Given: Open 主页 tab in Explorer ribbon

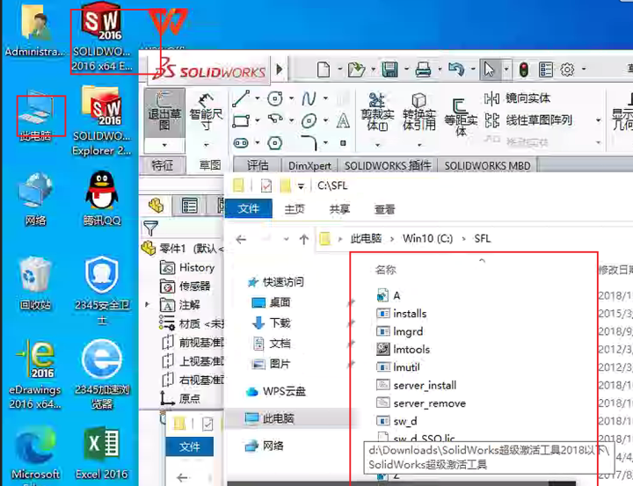Looking at the screenshot, I should pyautogui.click(x=295, y=209).
